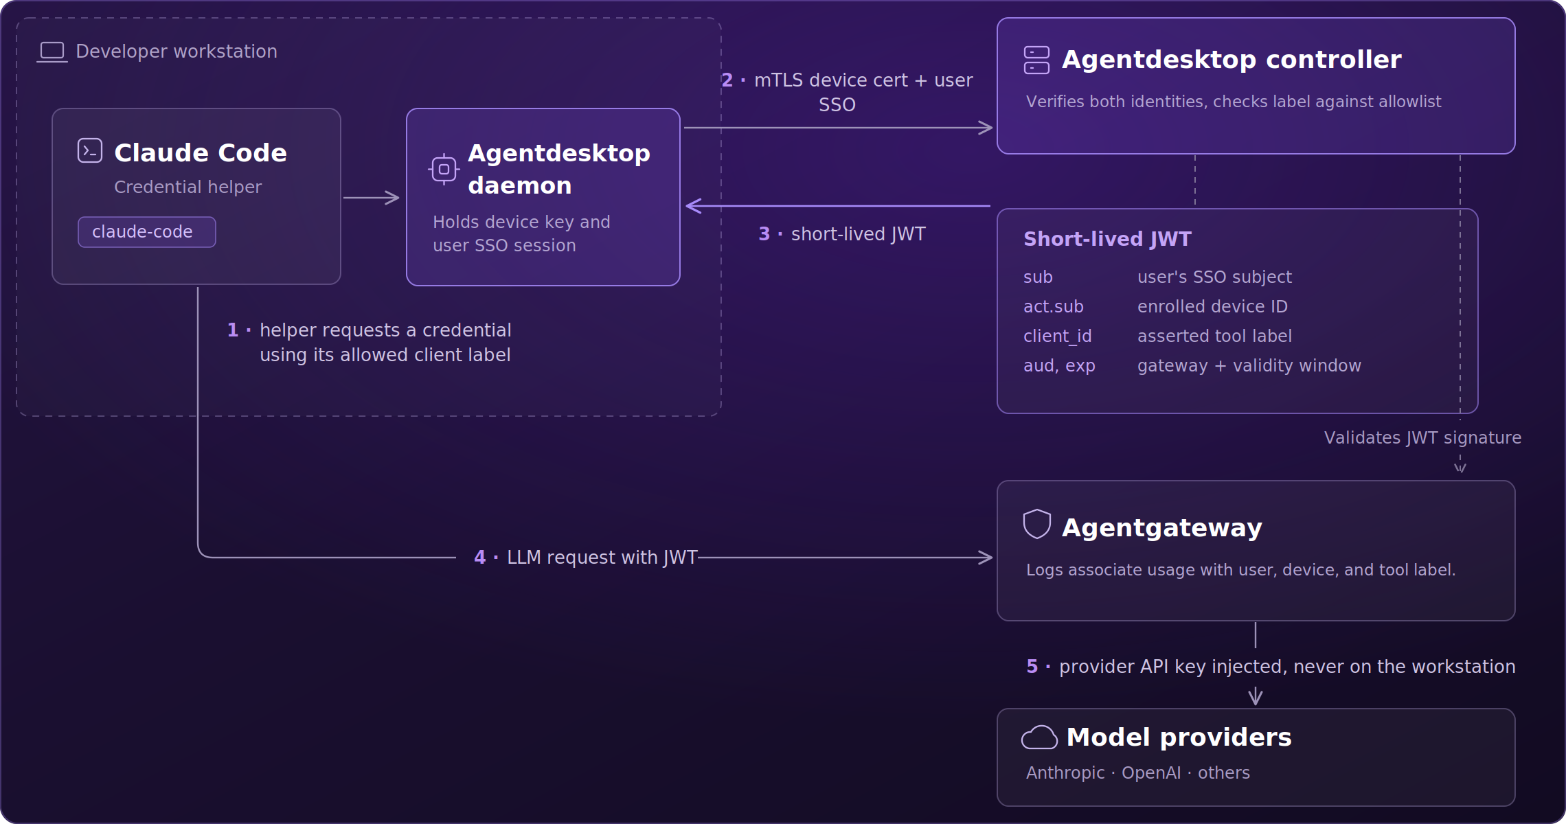The image size is (1566, 824).
Task: Click the 'act.sub' claim name
Action: pyautogui.click(x=1054, y=307)
